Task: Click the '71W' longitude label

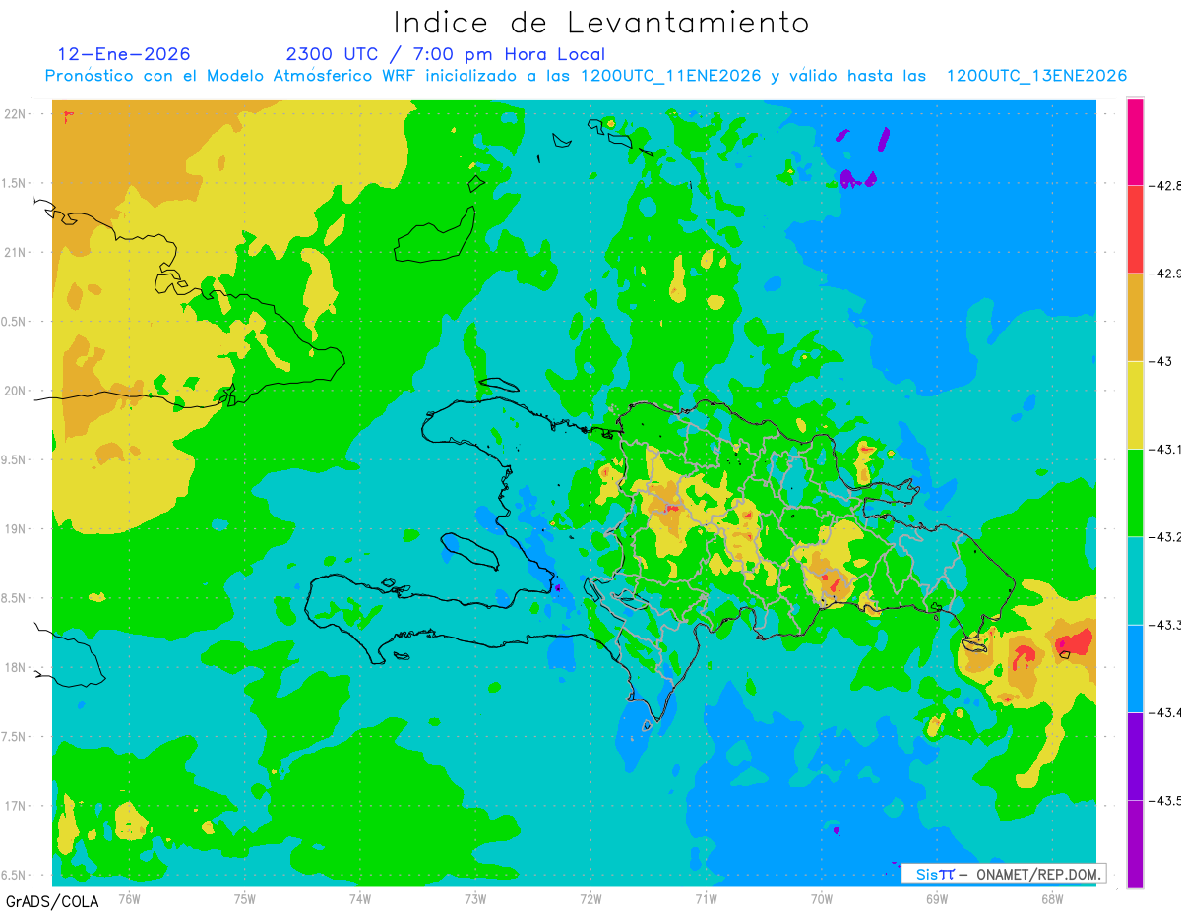Action: click(706, 898)
